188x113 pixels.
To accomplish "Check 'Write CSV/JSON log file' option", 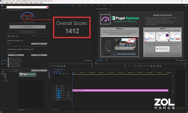I will (x=8, y=61).
